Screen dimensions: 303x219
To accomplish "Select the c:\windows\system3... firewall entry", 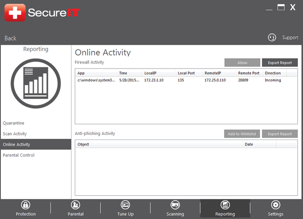I will click(x=96, y=80).
